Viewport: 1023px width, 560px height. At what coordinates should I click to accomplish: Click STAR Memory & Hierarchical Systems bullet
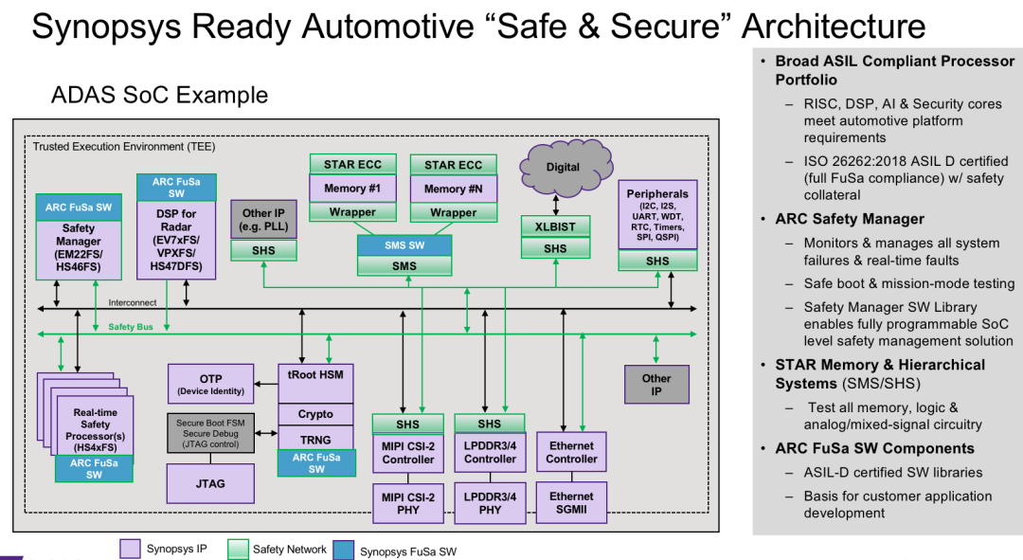[x=880, y=374]
